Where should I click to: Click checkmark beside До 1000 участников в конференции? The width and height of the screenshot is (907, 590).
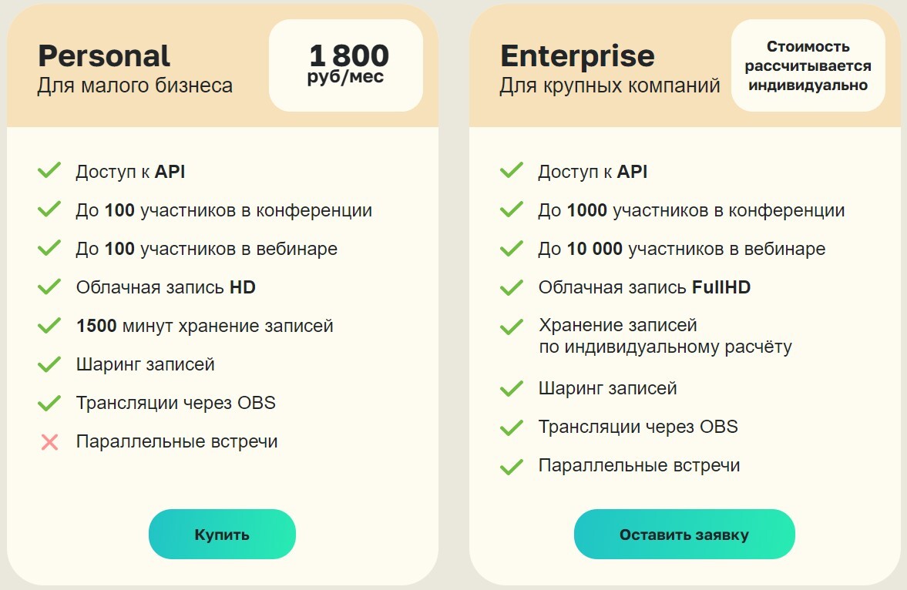(x=512, y=209)
